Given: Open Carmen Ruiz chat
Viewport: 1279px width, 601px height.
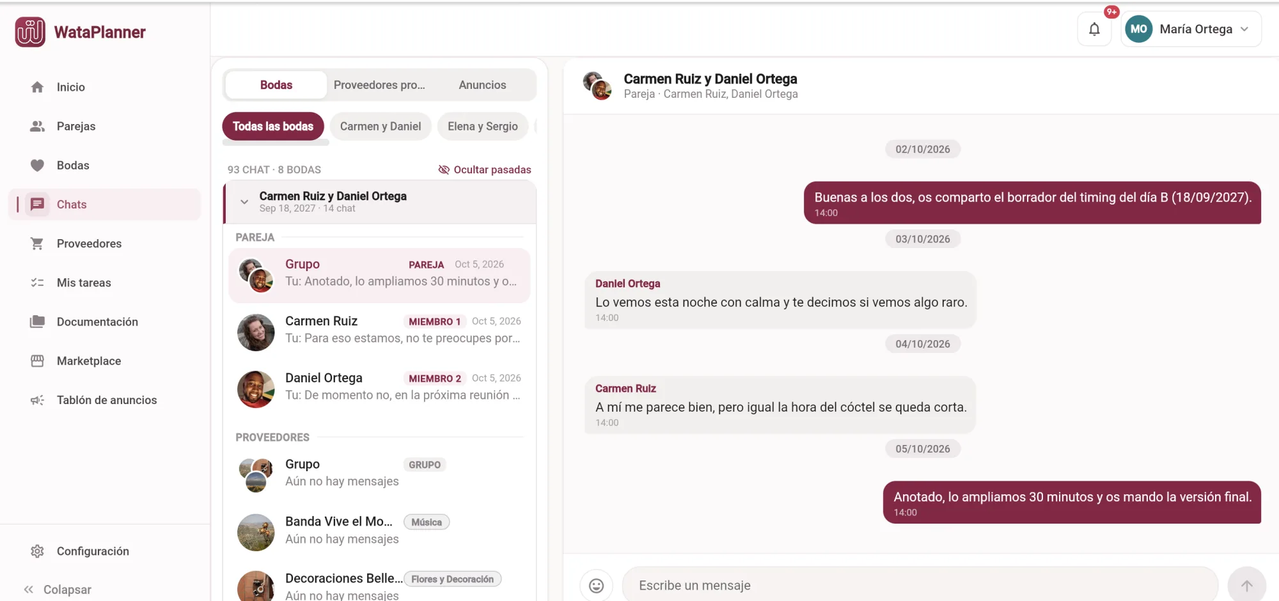Looking at the screenshot, I should point(379,332).
